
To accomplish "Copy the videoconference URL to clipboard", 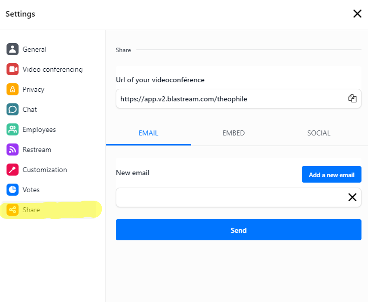I will [x=352, y=98].
